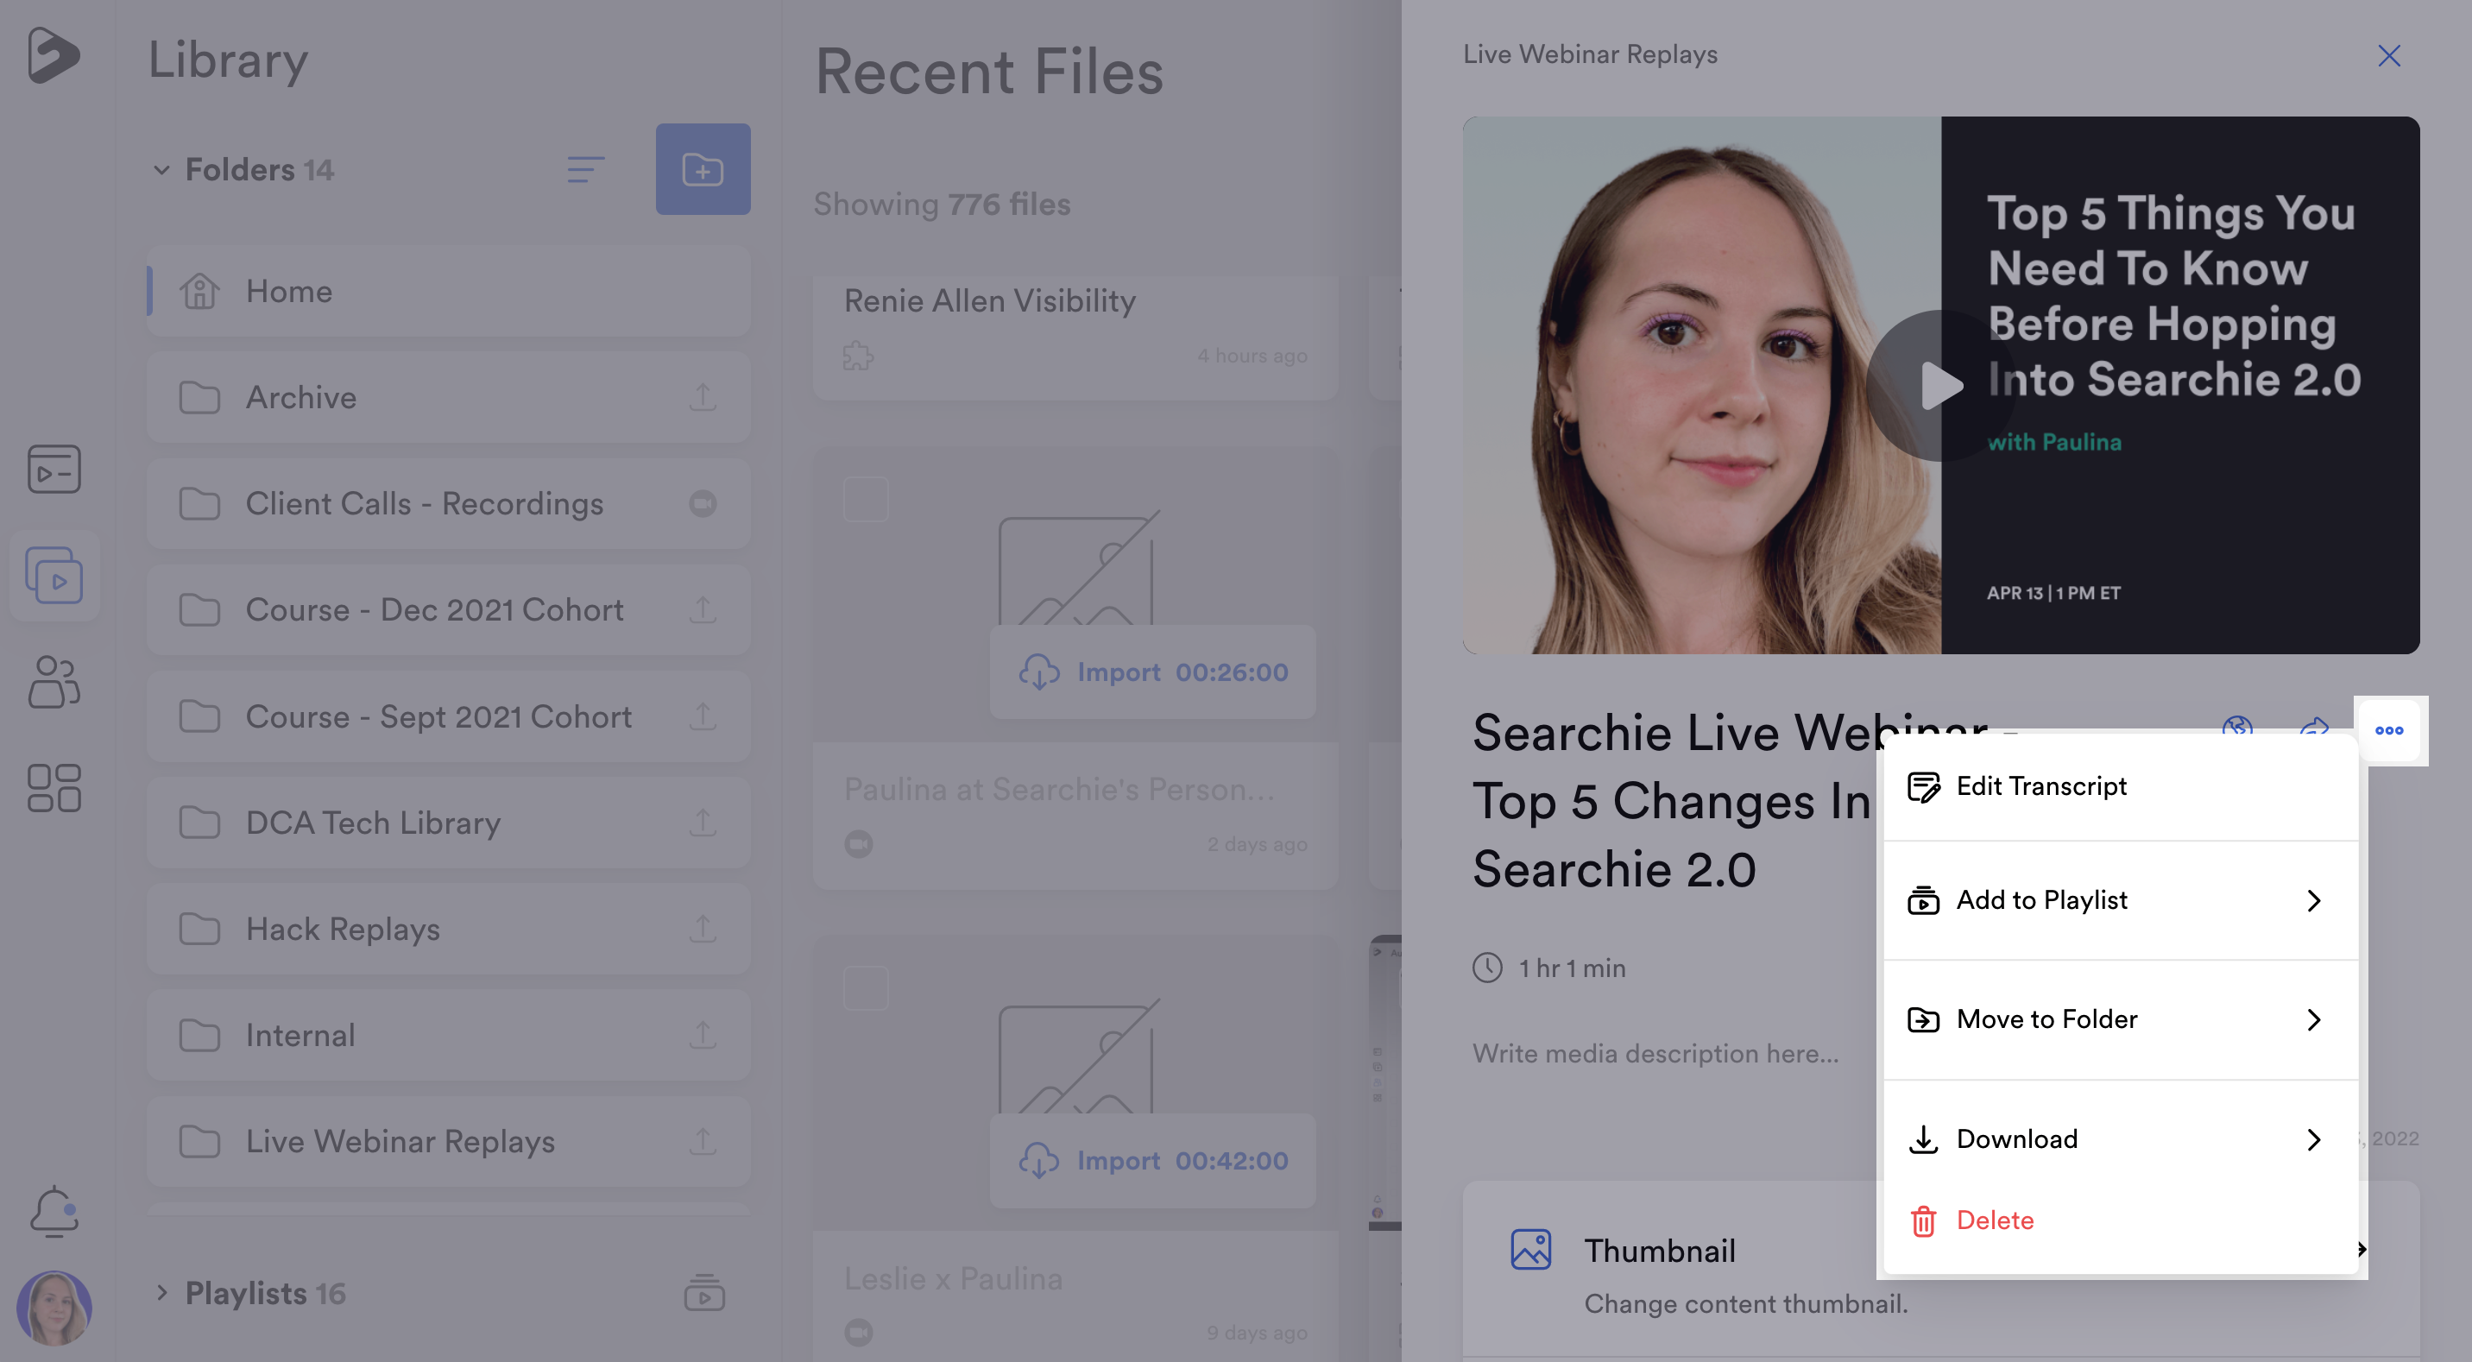
Task: Open Paulina at Searchie's Person... file
Action: pos(1058,789)
